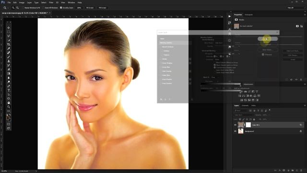
Task: Switch to the Paths tab
Action: coord(254,106)
